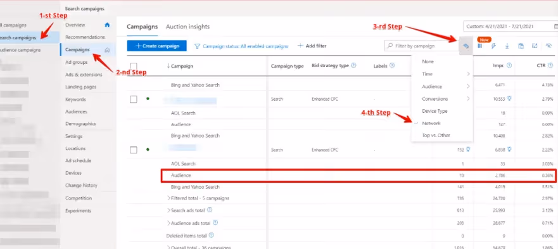Select Audience campaigns in the left panel

20,50
